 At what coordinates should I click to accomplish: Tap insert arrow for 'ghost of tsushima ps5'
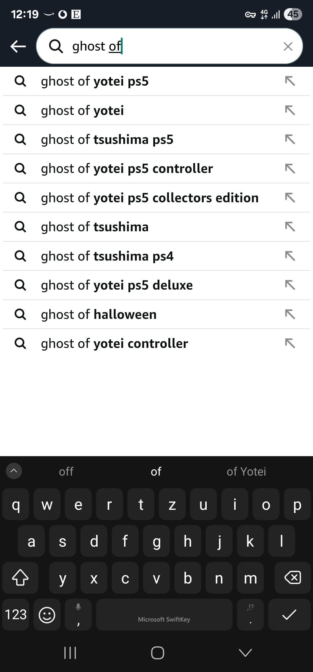tap(290, 139)
